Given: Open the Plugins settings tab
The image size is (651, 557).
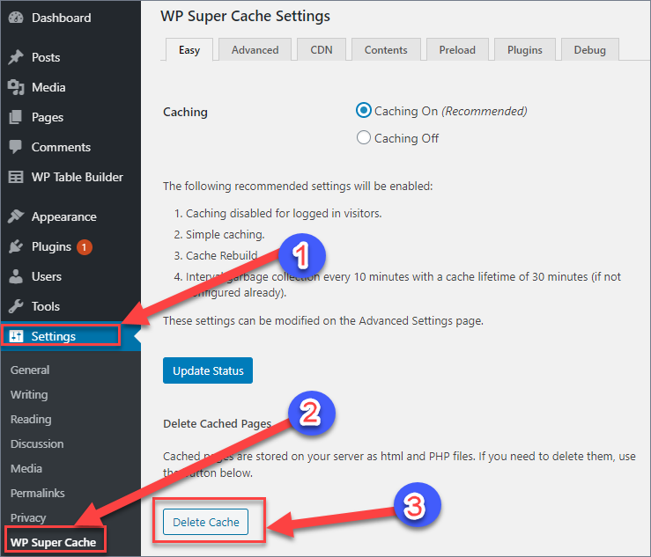Looking at the screenshot, I should (525, 50).
